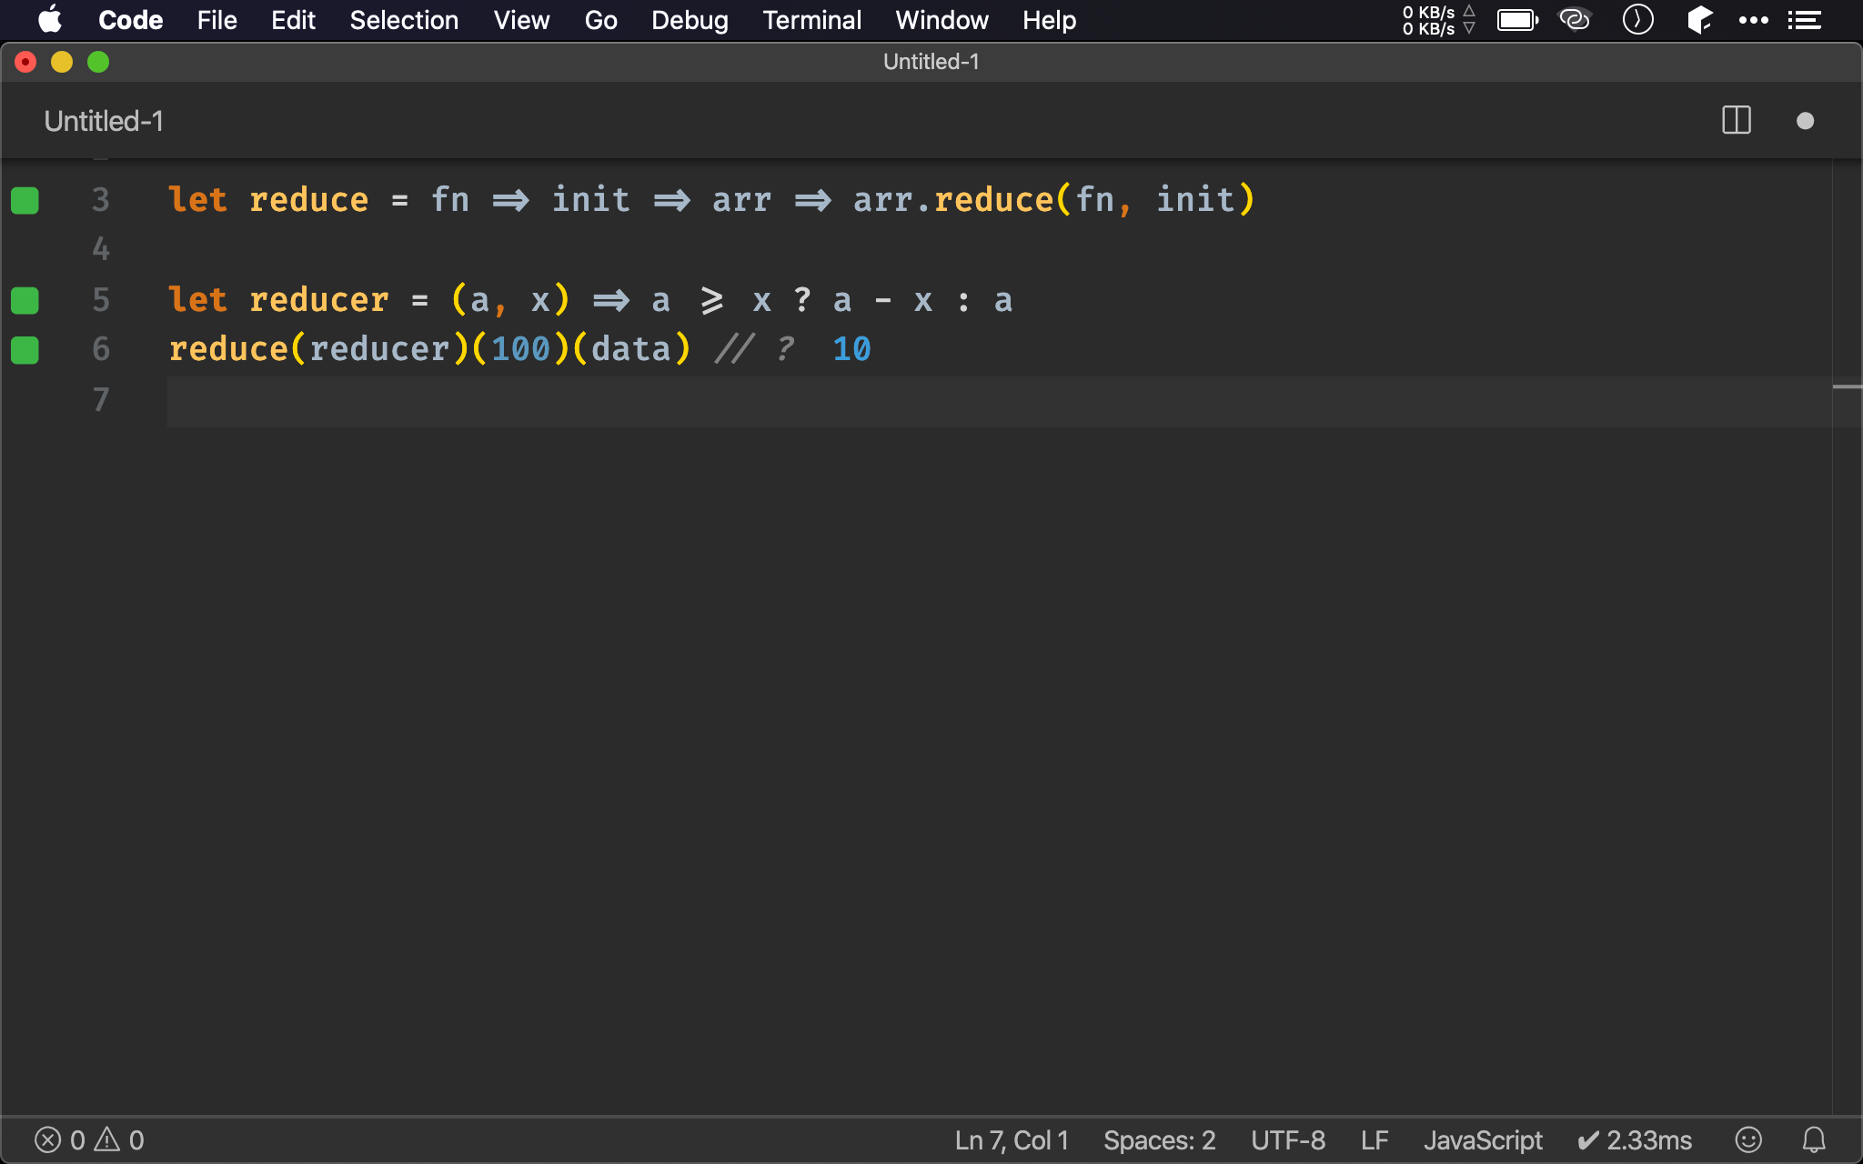Image resolution: width=1863 pixels, height=1164 pixels.
Task: Close the window with the red button
Action: coord(25,62)
